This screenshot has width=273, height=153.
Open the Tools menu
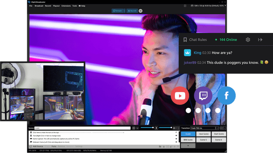point(75,6)
